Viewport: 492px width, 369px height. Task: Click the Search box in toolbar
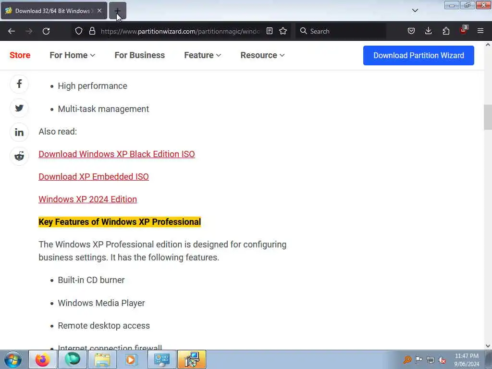click(341, 31)
